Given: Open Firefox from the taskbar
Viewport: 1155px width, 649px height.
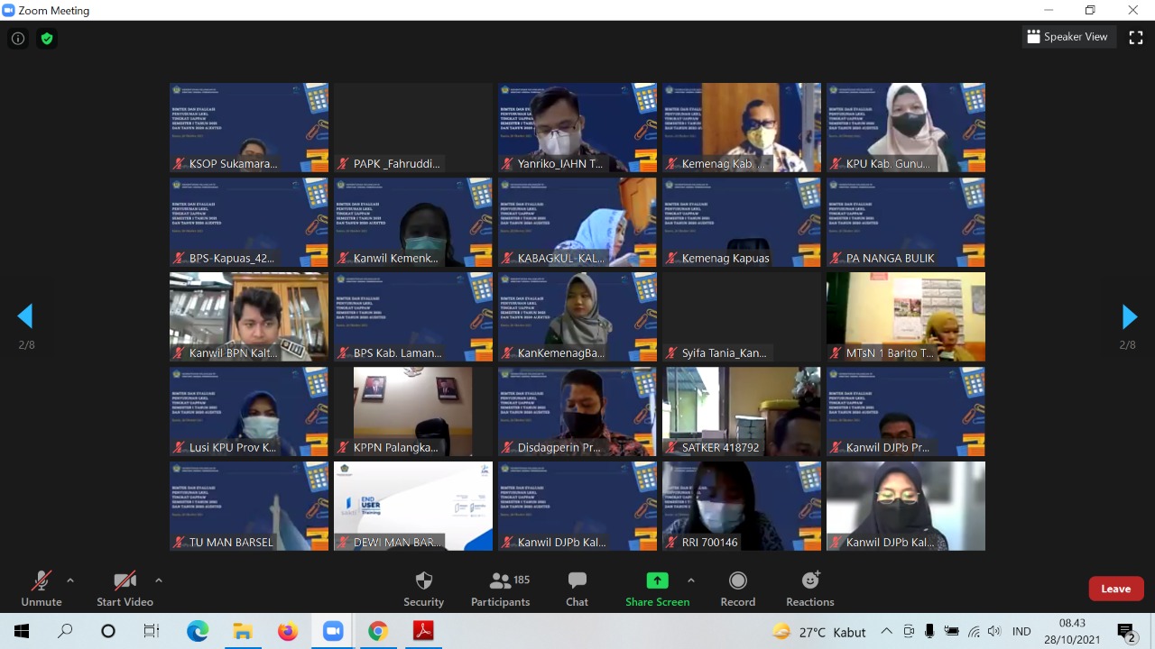Looking at the screenshot, I should click(288, 632).
